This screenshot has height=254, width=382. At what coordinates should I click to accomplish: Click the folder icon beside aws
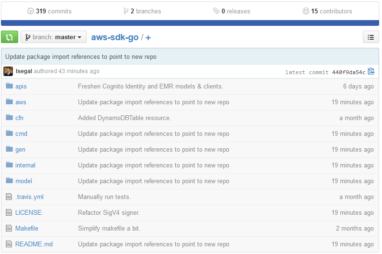click(x=9, y=101)
